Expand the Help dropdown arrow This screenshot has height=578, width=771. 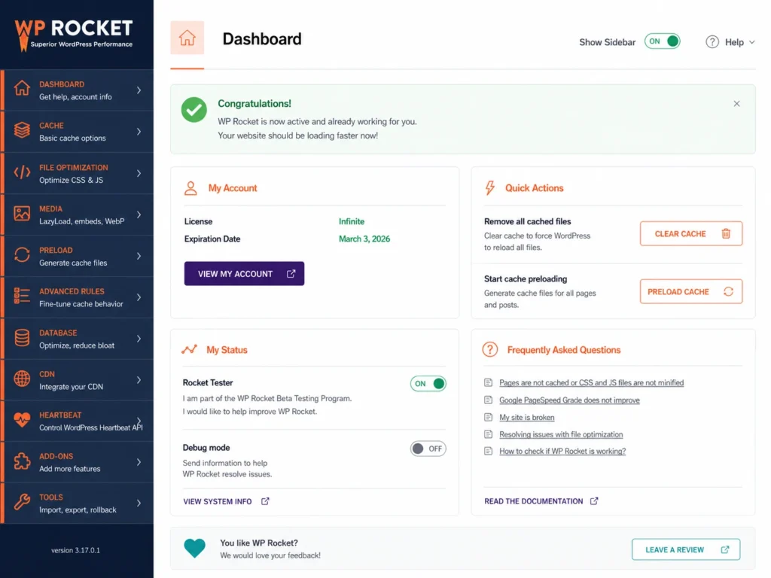(x=752, y=42)
